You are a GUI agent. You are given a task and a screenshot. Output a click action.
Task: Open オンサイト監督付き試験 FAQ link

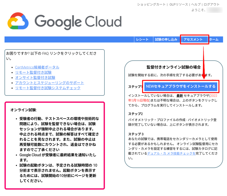coord(35,78)
